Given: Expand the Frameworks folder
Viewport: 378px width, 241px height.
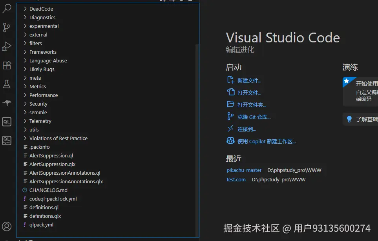Looking at the screenshot, I should 25,52.
